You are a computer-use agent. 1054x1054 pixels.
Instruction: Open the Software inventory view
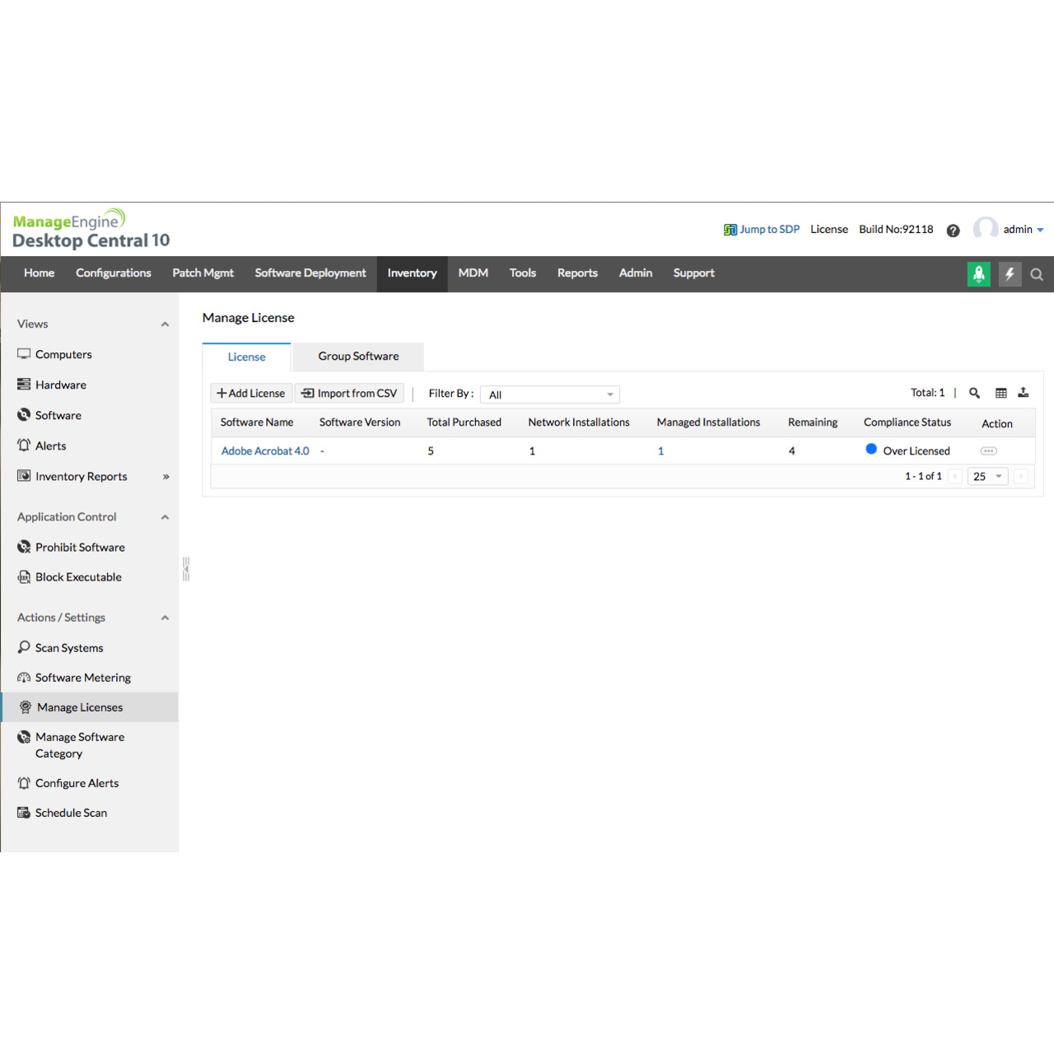pos(58,415)
